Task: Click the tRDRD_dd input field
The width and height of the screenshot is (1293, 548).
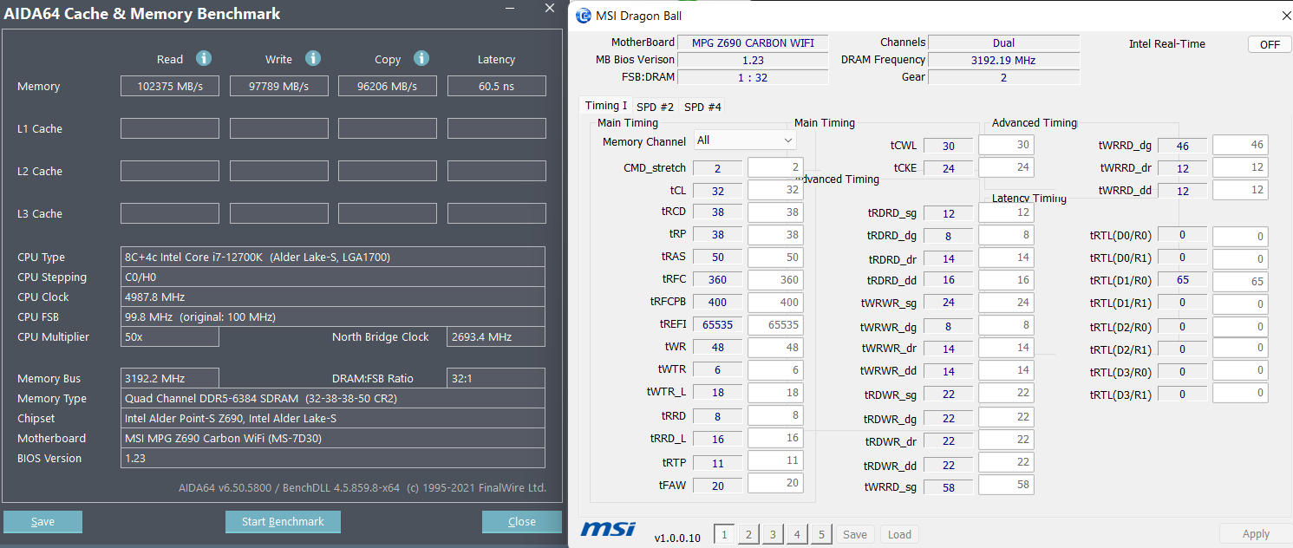Action: click(x=1006, y=280)
